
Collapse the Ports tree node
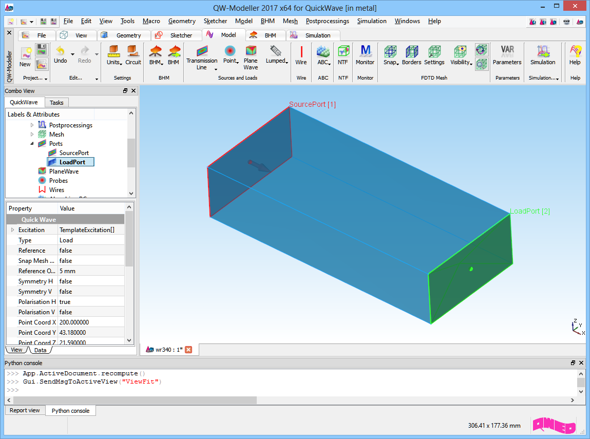[32, 143]
